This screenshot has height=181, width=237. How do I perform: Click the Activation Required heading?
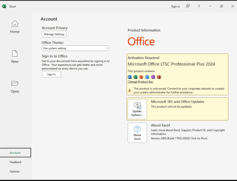click(144, 58)
